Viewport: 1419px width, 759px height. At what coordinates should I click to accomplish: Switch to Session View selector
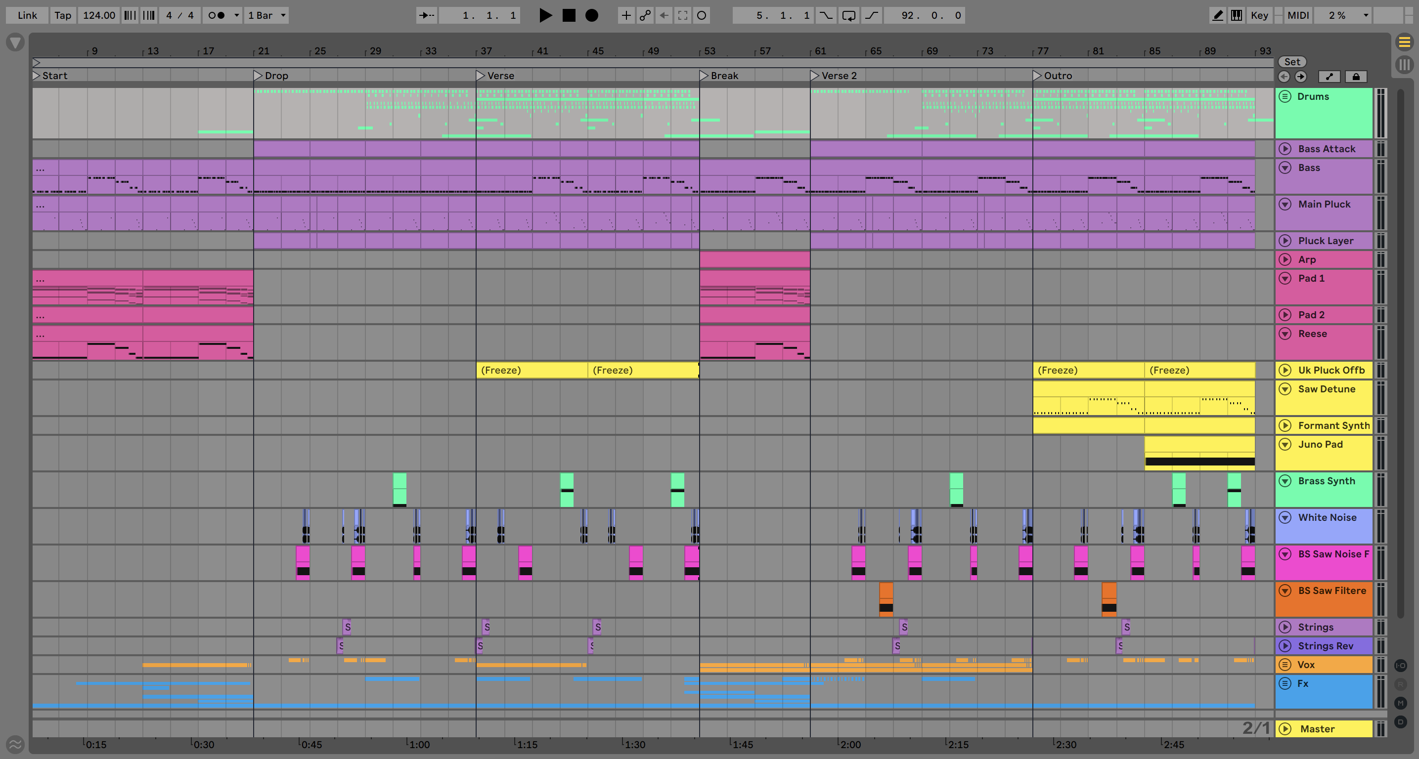tap(1405, 64)
